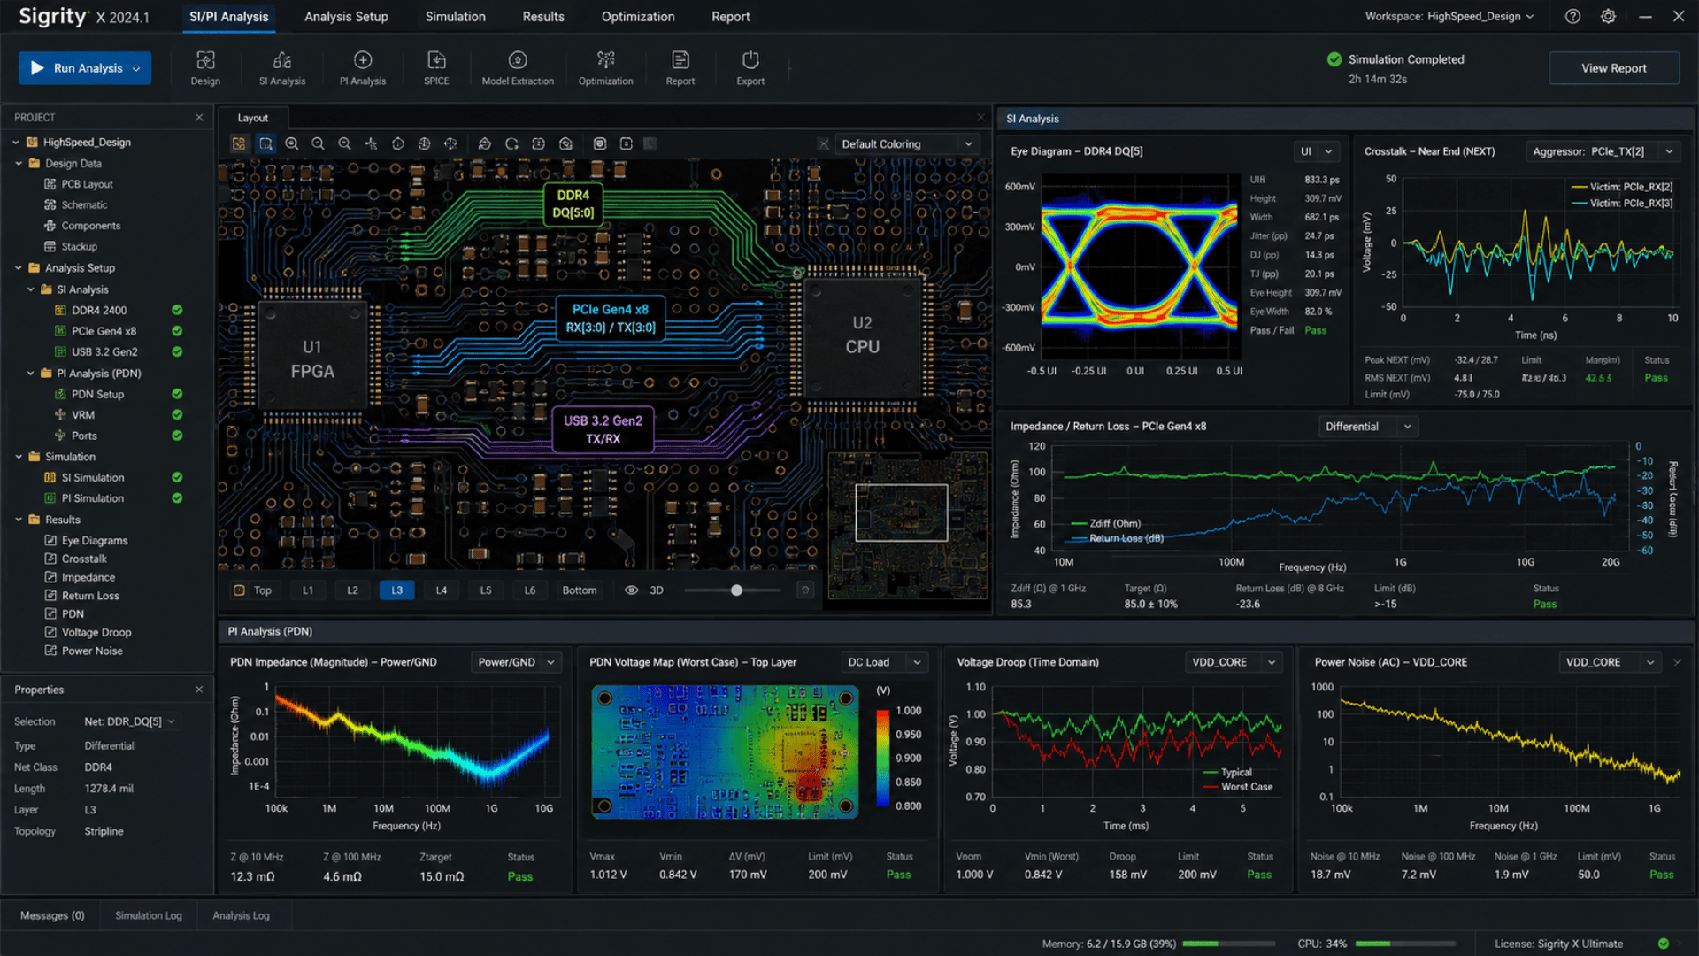
Task: Close the Layout view tab panel
Action: 980,118
